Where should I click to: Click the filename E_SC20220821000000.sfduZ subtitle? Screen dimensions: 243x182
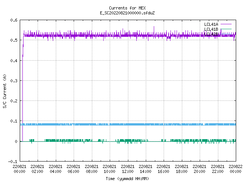(127, 13)
